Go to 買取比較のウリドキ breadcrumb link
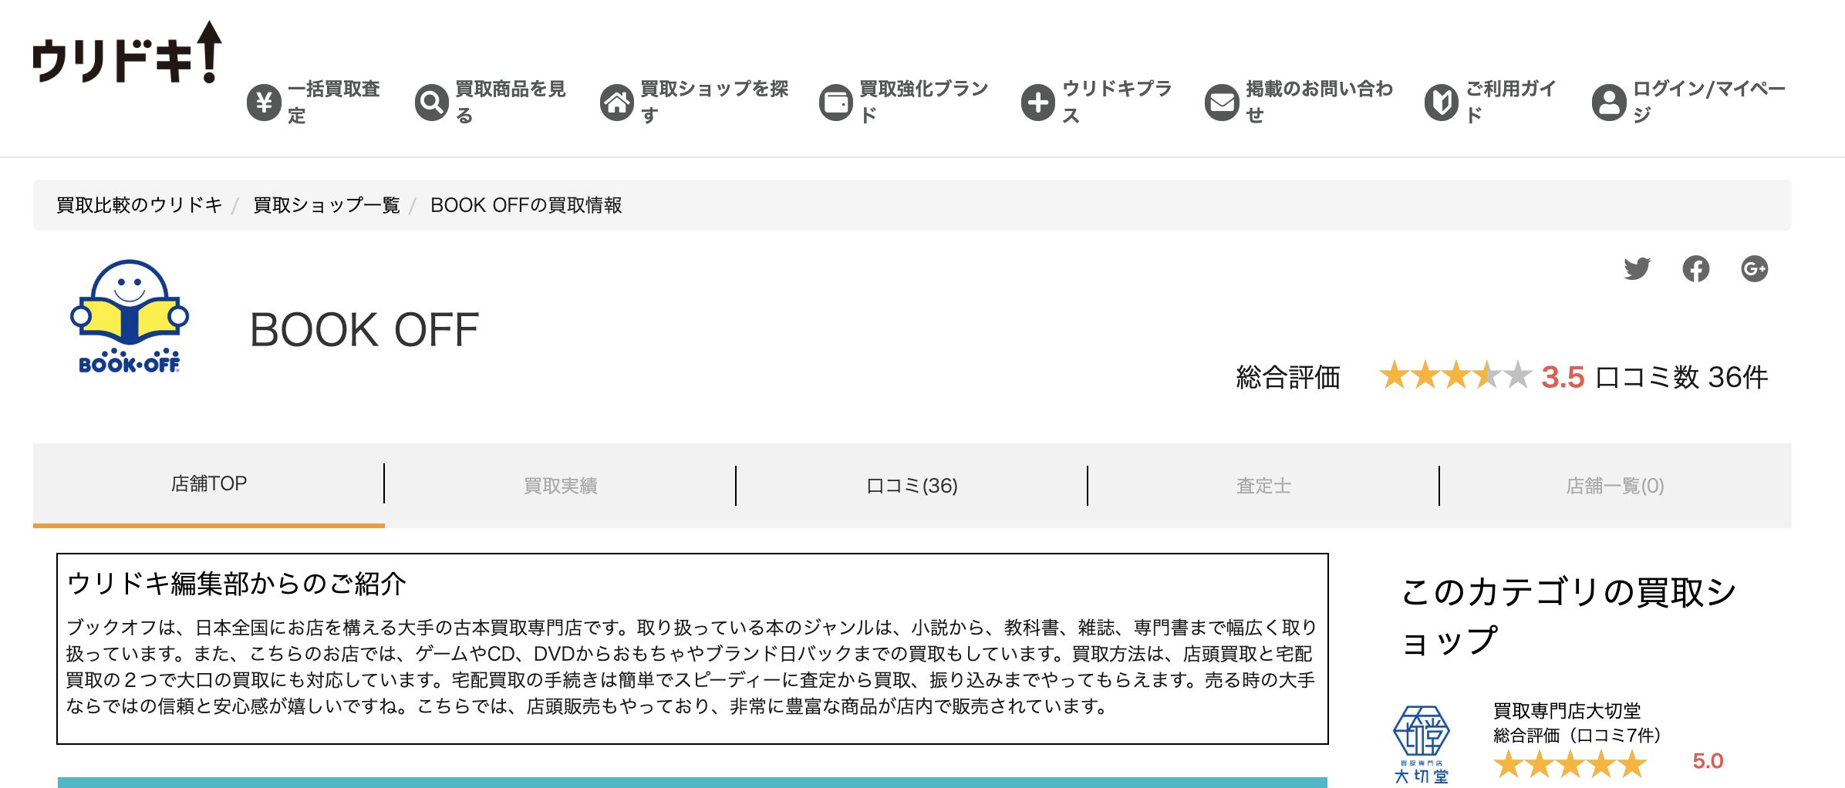The image size is (1845, 788). pos(139,205)
